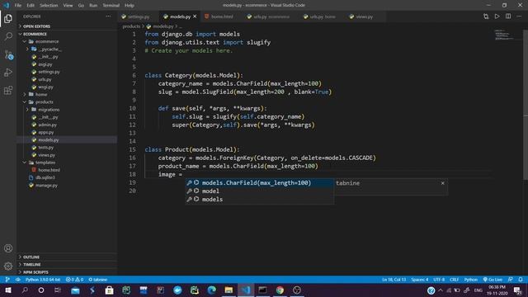Open Google Chrome from the taskbar

click(280, 290)
